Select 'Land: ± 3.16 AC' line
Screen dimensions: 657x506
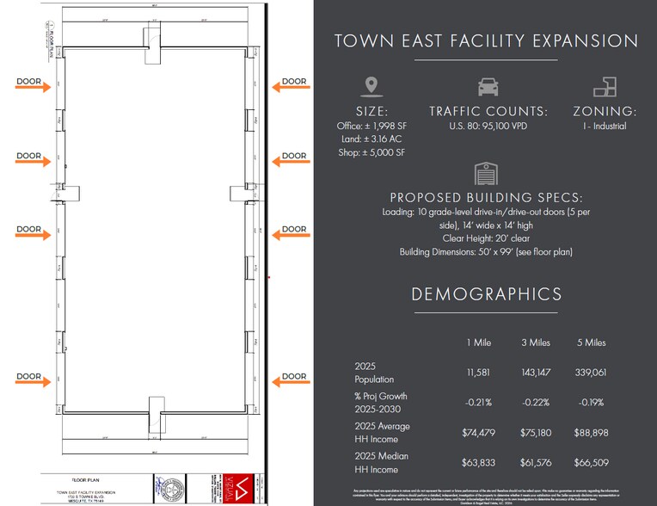coord(371,139)
